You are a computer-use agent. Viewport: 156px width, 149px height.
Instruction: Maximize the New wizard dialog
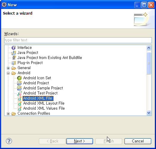[144, 5]
